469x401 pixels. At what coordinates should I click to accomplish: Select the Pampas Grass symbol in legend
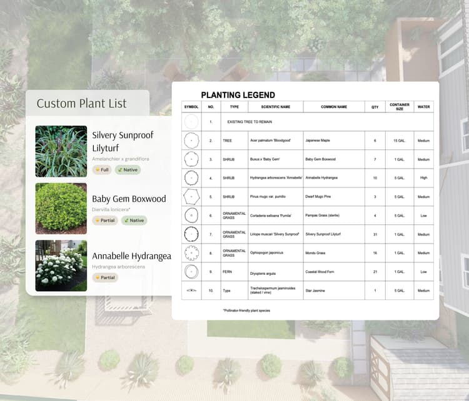point(191,215)
